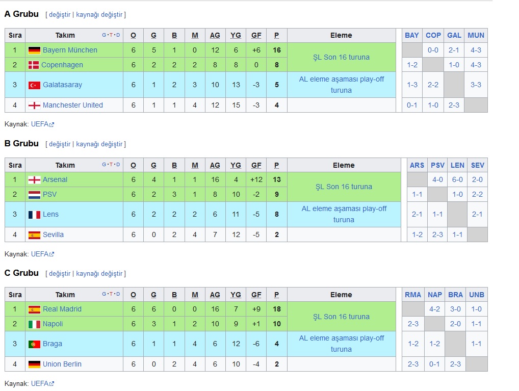This screenshot has width=519, height=391.
Task: Click 'kaynağı değiştir' link for B Grubu
Action: click(x=99, y=144)
